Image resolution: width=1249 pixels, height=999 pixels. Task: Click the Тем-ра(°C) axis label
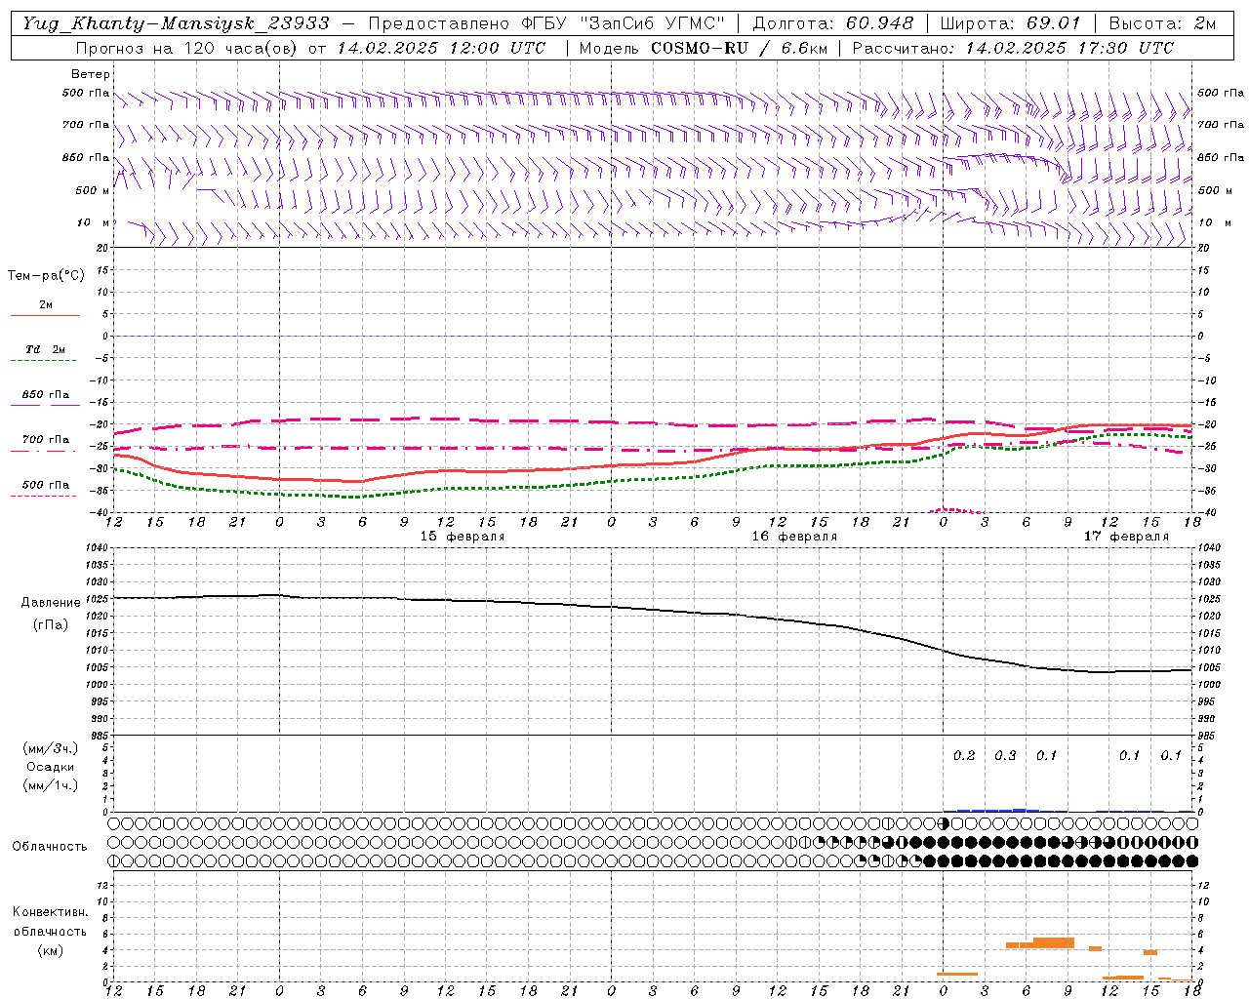pos(46,276)
